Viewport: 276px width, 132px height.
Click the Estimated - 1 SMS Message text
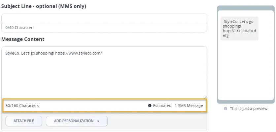click(x=178, y=106)
